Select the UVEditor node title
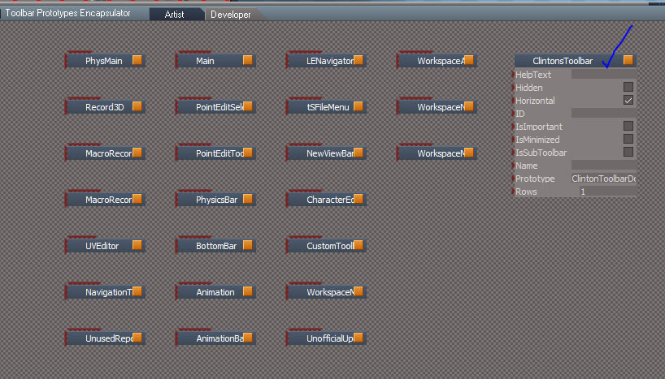Image resolution: width=665 pixels, height=379 pixels. pos(102,246)
